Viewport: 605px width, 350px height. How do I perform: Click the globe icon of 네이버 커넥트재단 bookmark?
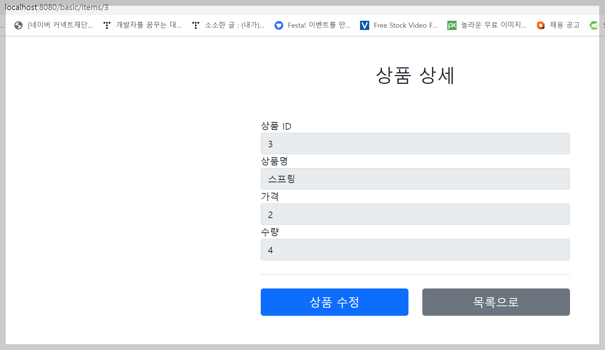click(x=18, y=25)
